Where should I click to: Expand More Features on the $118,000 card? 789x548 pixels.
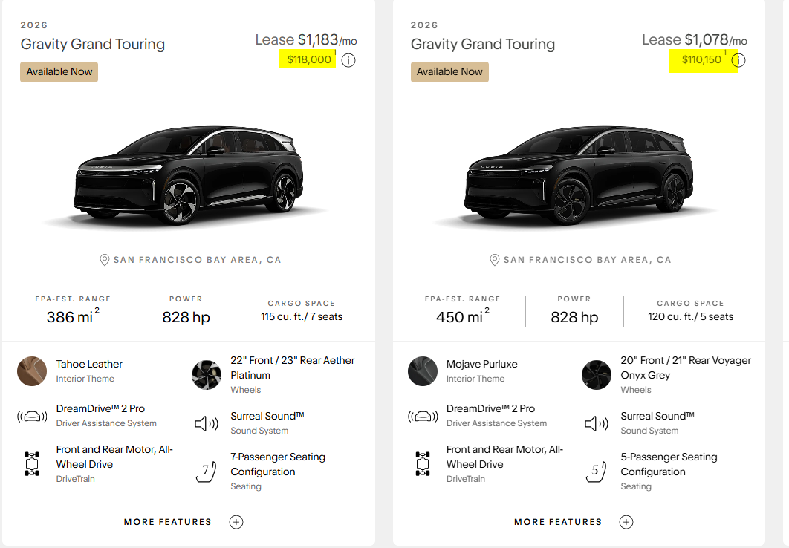pyautogui.click(x=168, y=522)
